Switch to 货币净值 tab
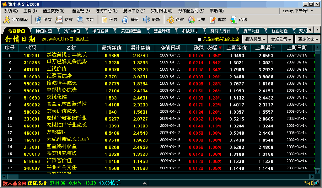 [72, 31]
